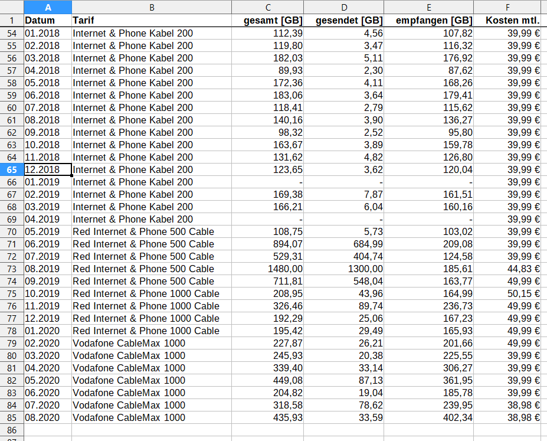
Task: Select received value 236,73
Action: 429,306
